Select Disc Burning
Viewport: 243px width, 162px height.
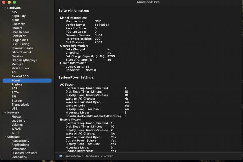point(20,44)
